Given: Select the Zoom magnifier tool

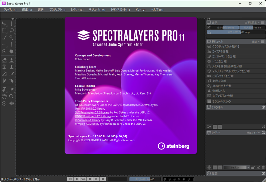Looking at the screenshot, I should [12, 96].
